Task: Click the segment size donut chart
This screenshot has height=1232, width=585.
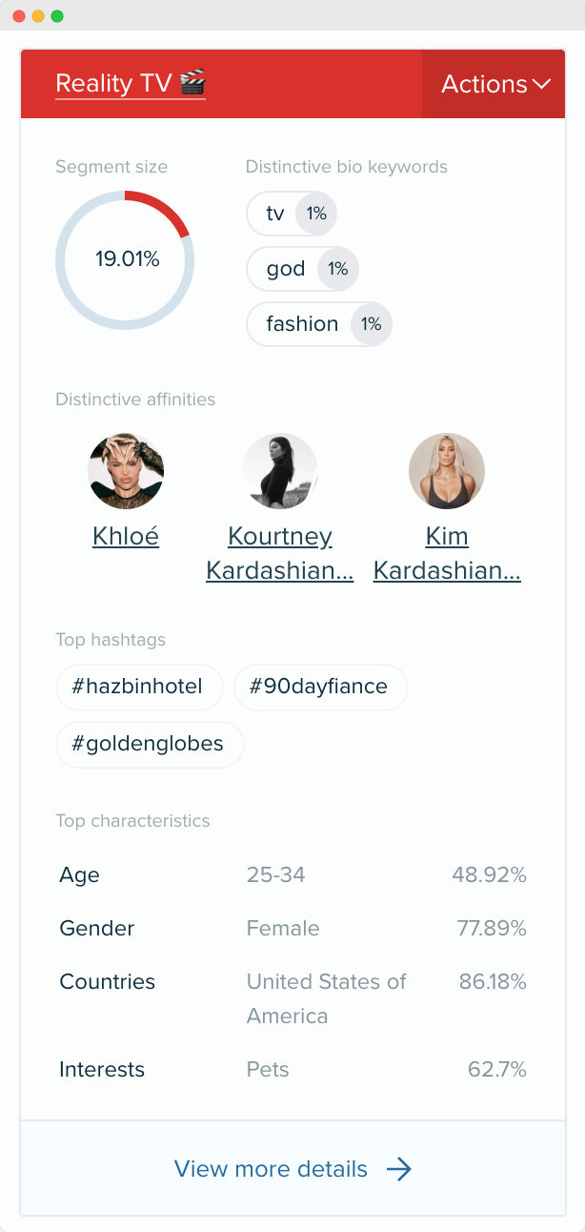Action: [125, 259]
